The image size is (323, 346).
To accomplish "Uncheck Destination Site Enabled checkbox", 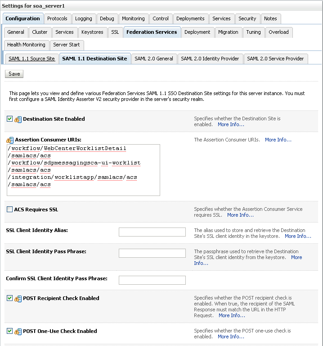I will click(10, 119).
